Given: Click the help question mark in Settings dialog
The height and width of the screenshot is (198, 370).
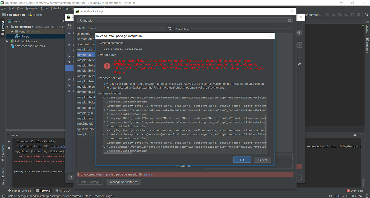Looking at the screenshot, I should (71, 178).
